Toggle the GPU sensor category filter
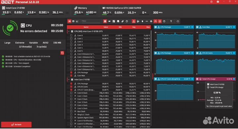238x129 pixels. [x=109, y=21]
